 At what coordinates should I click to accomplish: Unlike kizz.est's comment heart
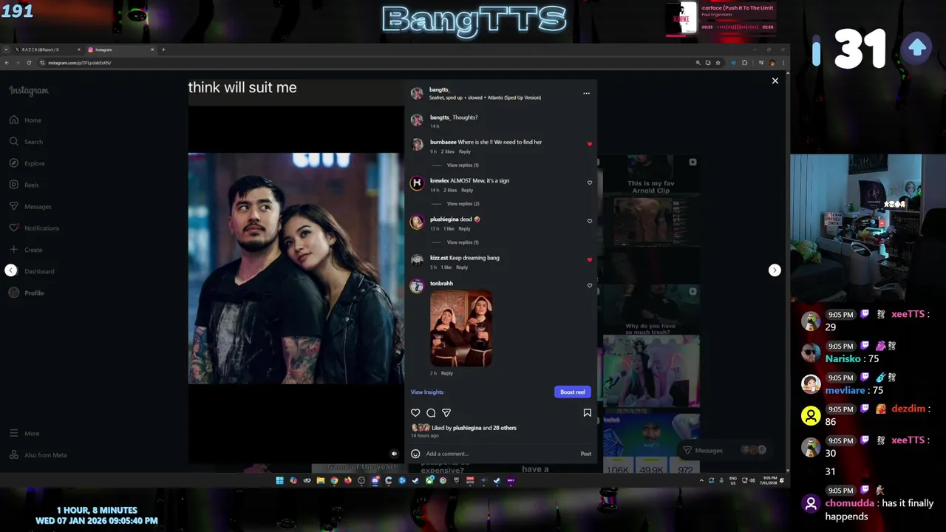click(590, 259)
